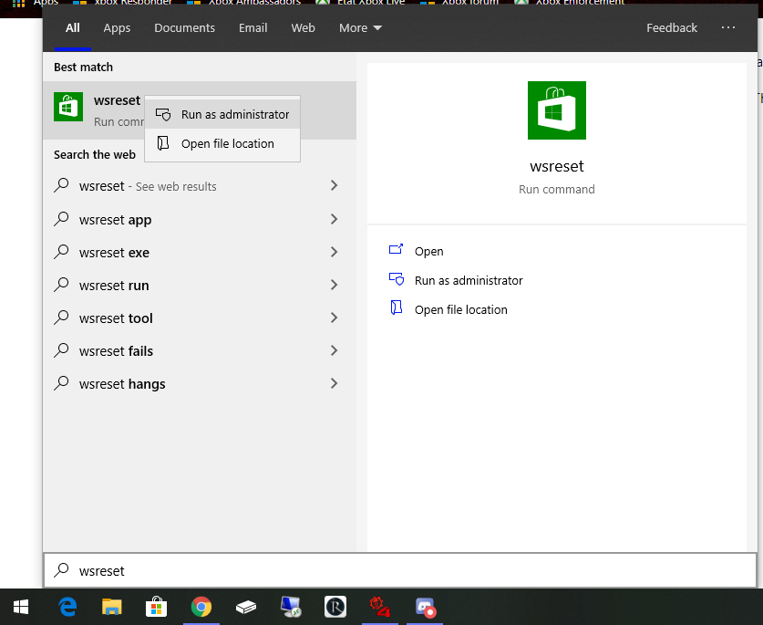Open Gears of War 4 taskbar icon
The width and height of the screenshot is (763, 625).
point(379,607)
